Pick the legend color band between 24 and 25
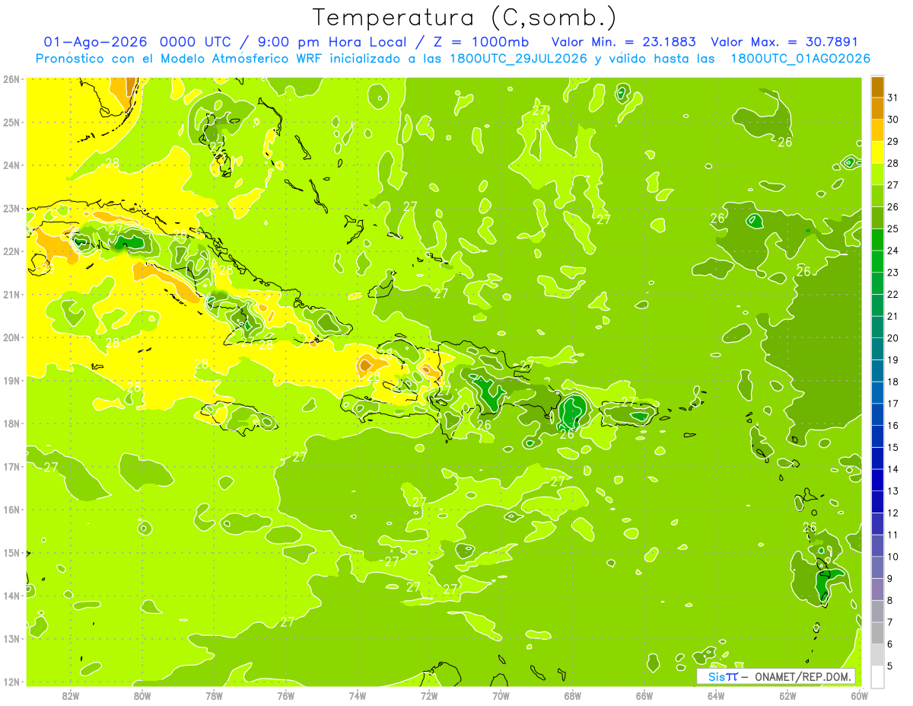913x706 pixels. coord(877,240)
